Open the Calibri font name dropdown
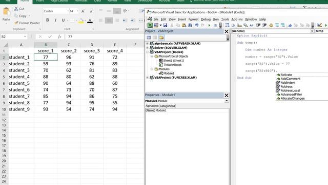 (68, 11)
